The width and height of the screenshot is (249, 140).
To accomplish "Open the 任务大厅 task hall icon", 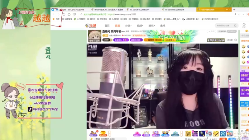I will pos(93,133).
